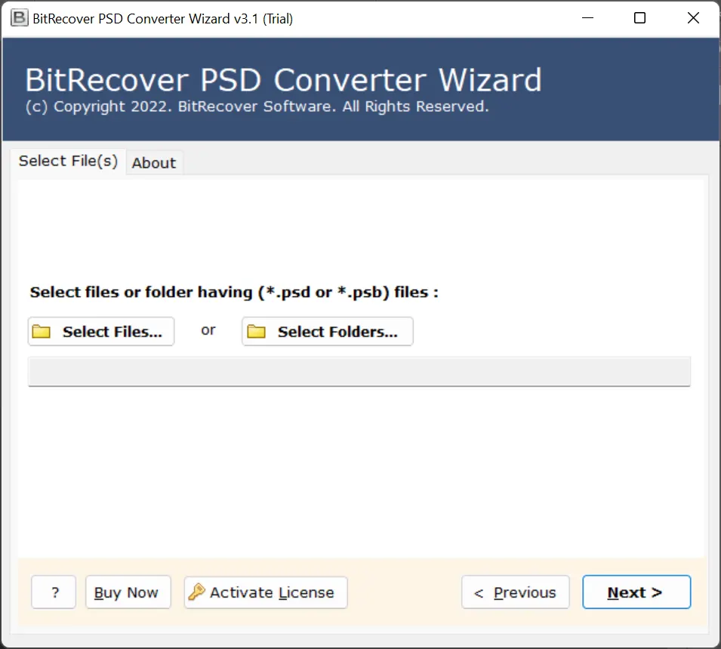Click the BitRecover app icon in title bar
This screenshot has height=649, width=721.
19,19
